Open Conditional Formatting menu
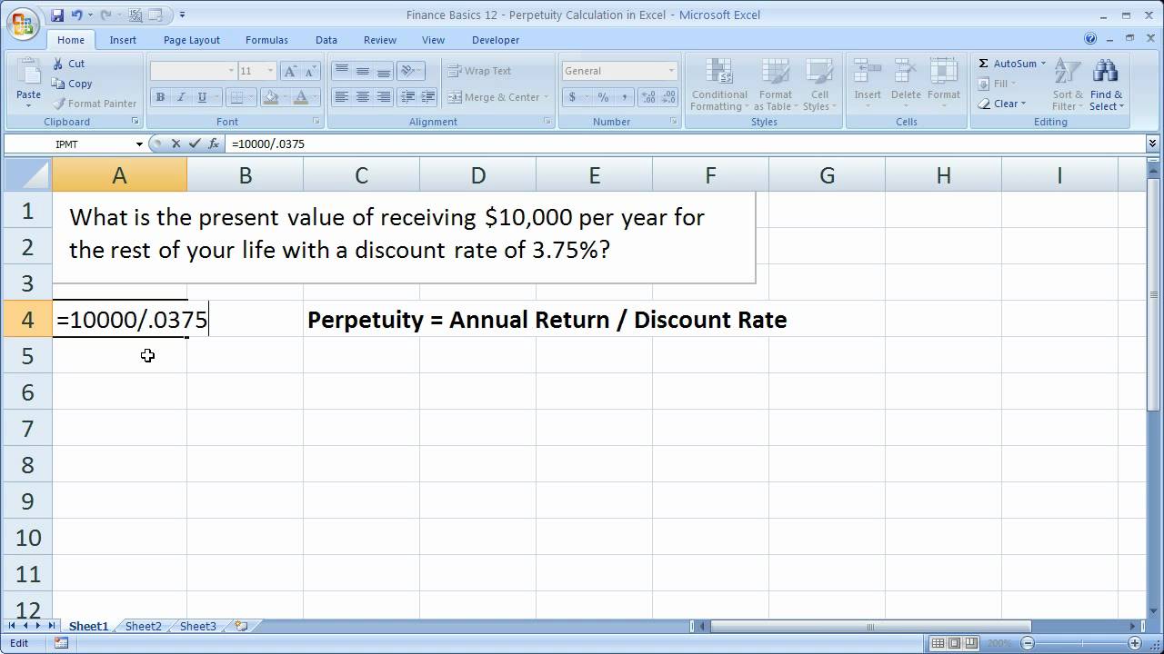 point(719,85)
